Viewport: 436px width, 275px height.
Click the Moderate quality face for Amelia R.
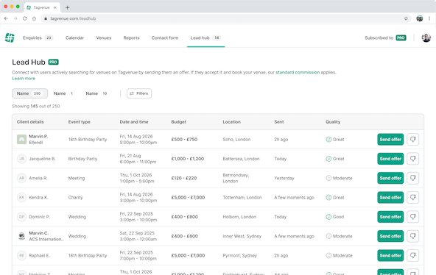click(328, 178)
